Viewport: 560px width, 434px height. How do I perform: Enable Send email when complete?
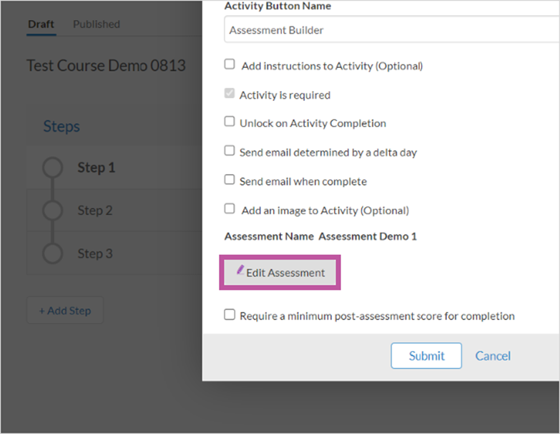(x=230, y=180)
